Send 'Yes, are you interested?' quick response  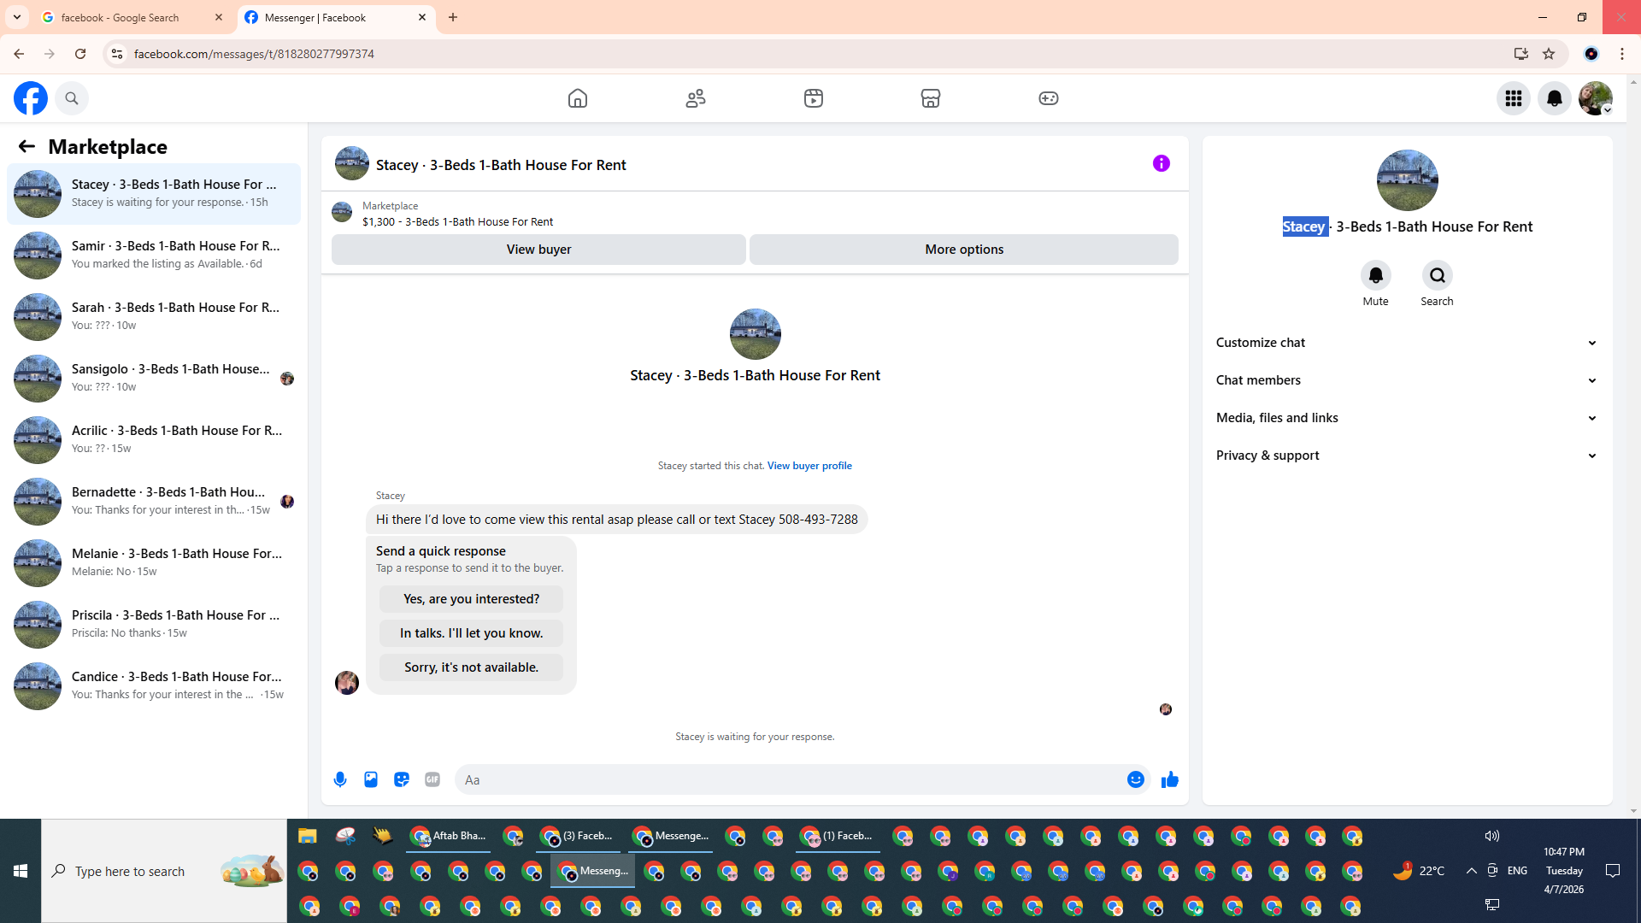(471, 599)
